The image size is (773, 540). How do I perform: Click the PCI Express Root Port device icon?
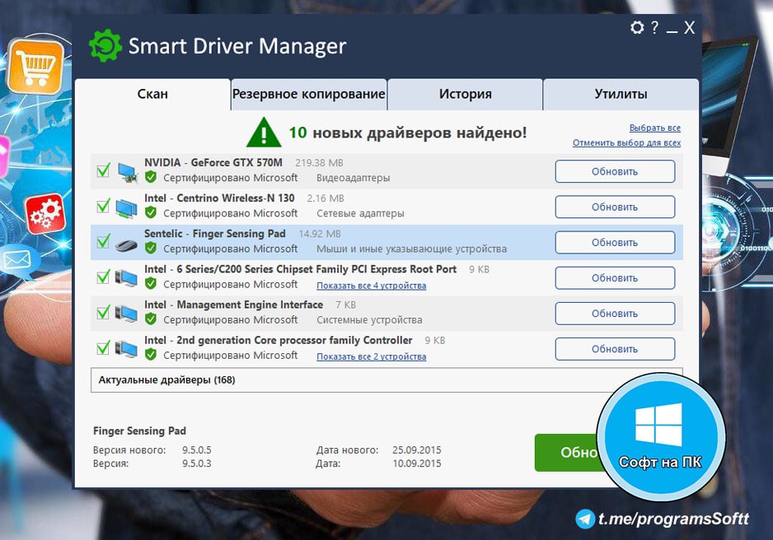[x=126, y=278]
